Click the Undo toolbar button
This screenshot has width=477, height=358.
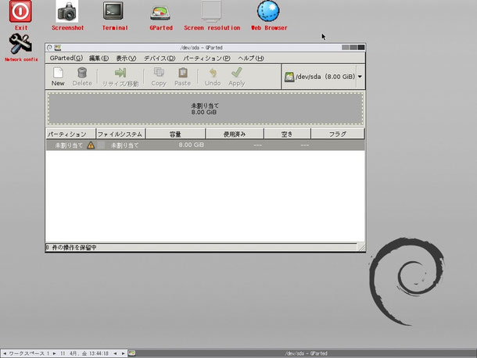[x=213, y=77]
